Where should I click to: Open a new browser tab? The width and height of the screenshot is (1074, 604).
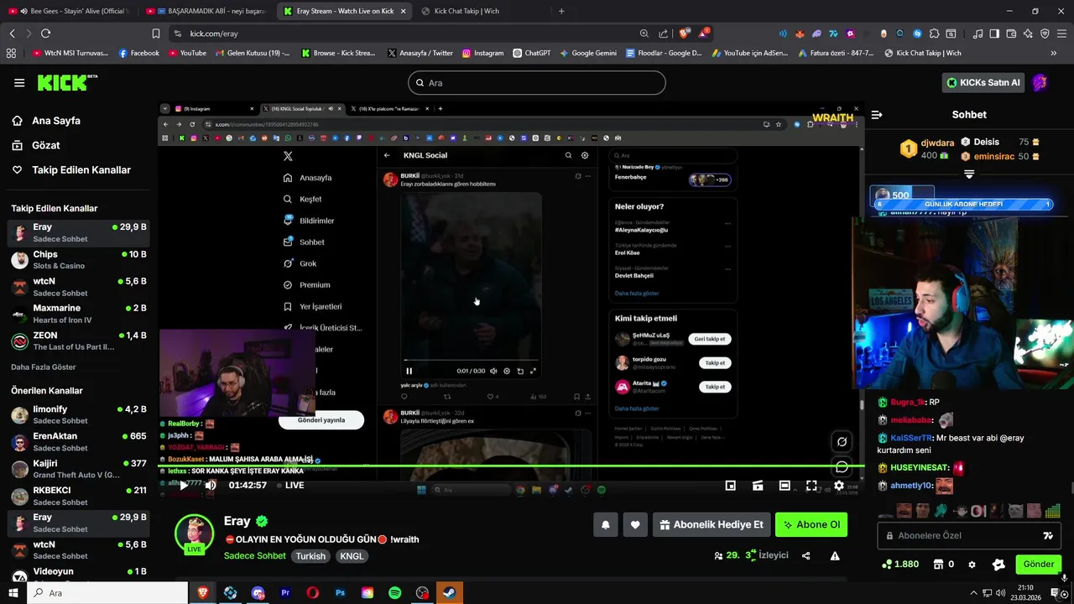(561, 11)
